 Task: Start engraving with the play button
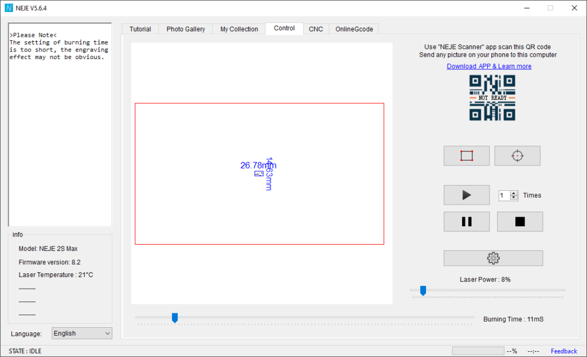[x=467, y=195]
